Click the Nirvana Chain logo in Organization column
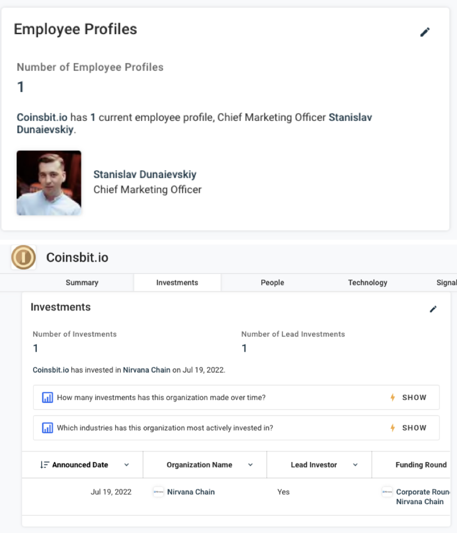 [x=158, y=492]
